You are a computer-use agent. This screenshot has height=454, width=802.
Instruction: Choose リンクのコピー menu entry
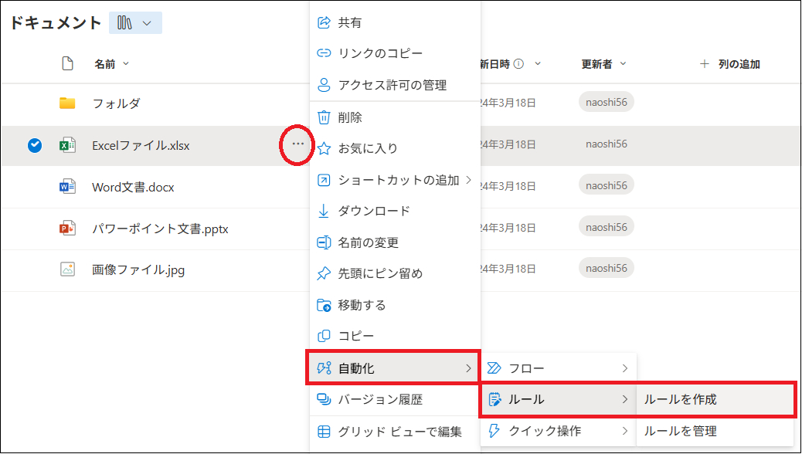[x=395, y=53]
